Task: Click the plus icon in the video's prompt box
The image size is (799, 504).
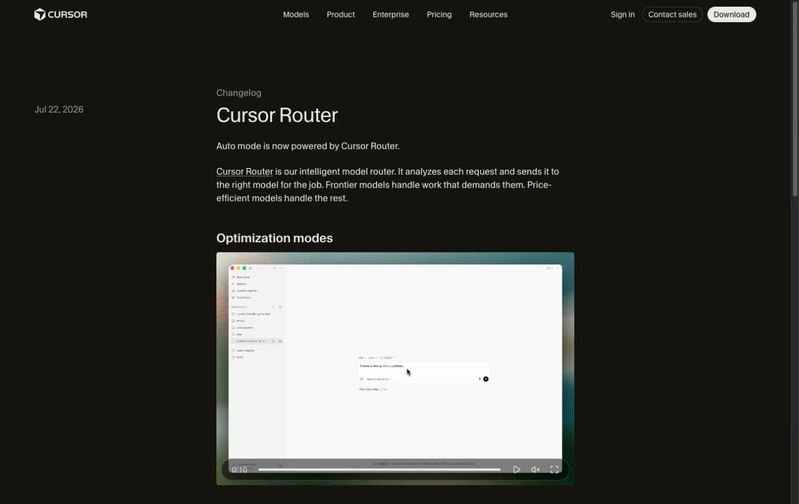Action: coord(362,379)
